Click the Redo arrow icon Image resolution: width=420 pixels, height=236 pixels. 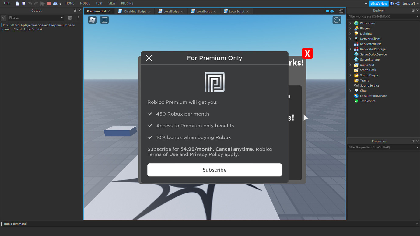(36, 3)
